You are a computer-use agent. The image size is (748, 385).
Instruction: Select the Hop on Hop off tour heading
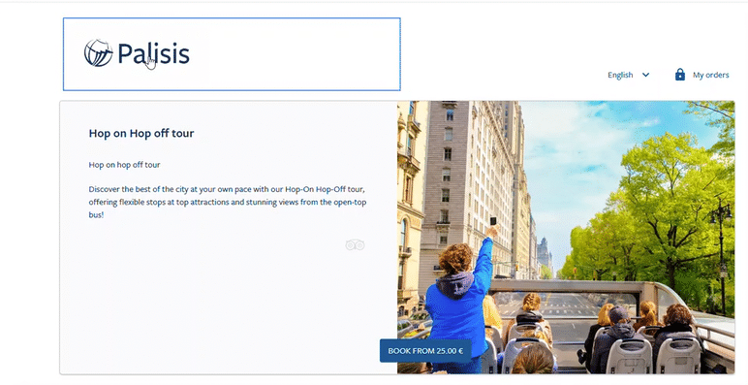coord(141,133)
